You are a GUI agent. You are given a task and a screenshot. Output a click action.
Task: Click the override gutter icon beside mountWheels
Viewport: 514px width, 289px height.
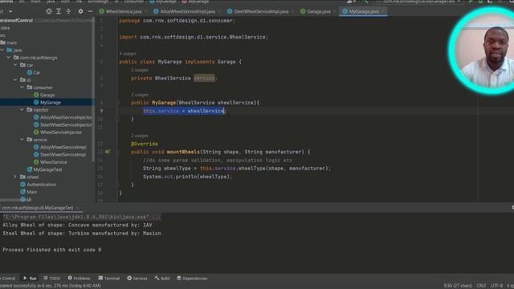108,152
